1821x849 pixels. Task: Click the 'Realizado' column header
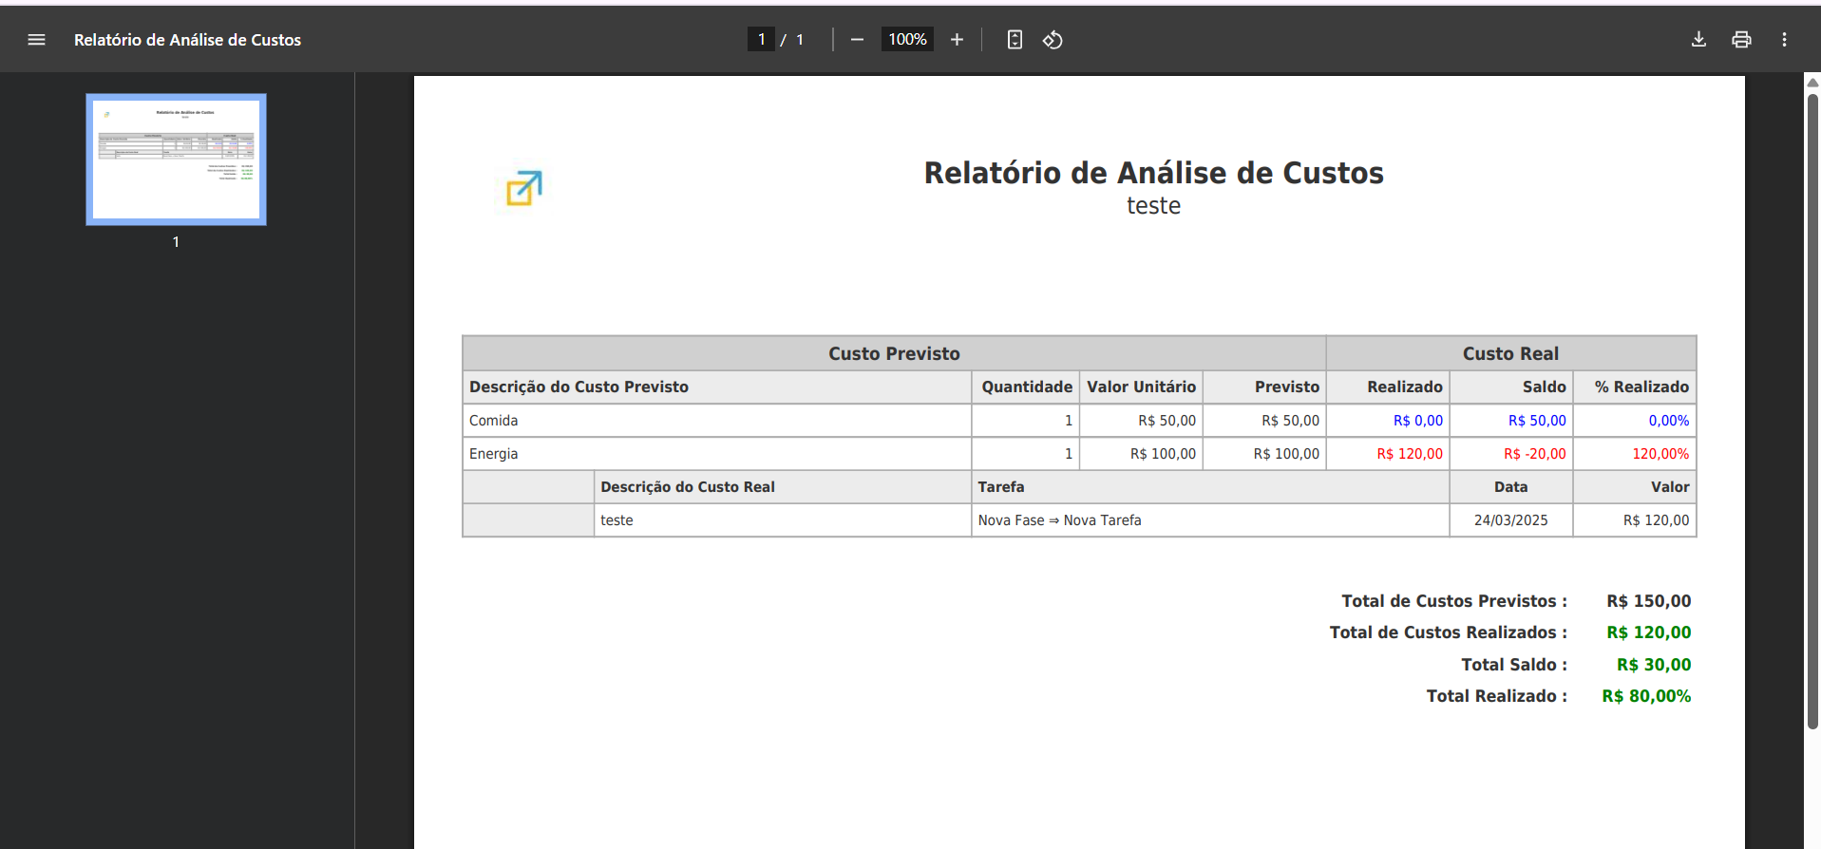coord(1388,387)
